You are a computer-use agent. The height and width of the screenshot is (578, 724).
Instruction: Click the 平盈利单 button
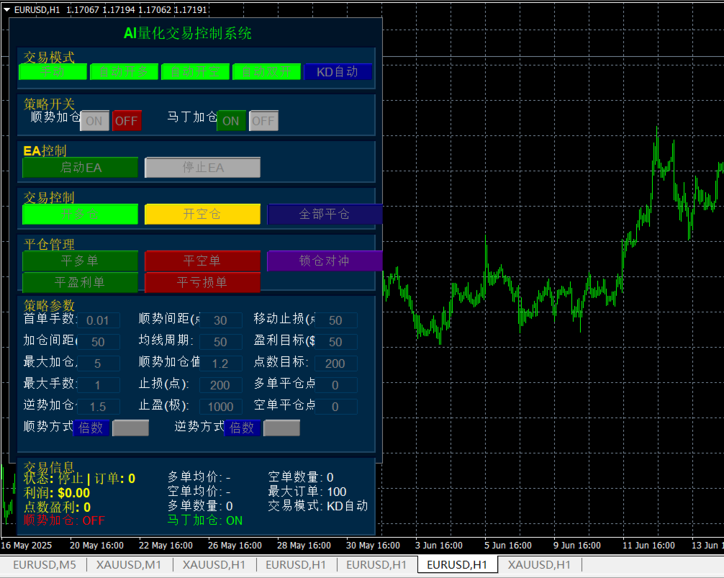(x=81, y=282)
